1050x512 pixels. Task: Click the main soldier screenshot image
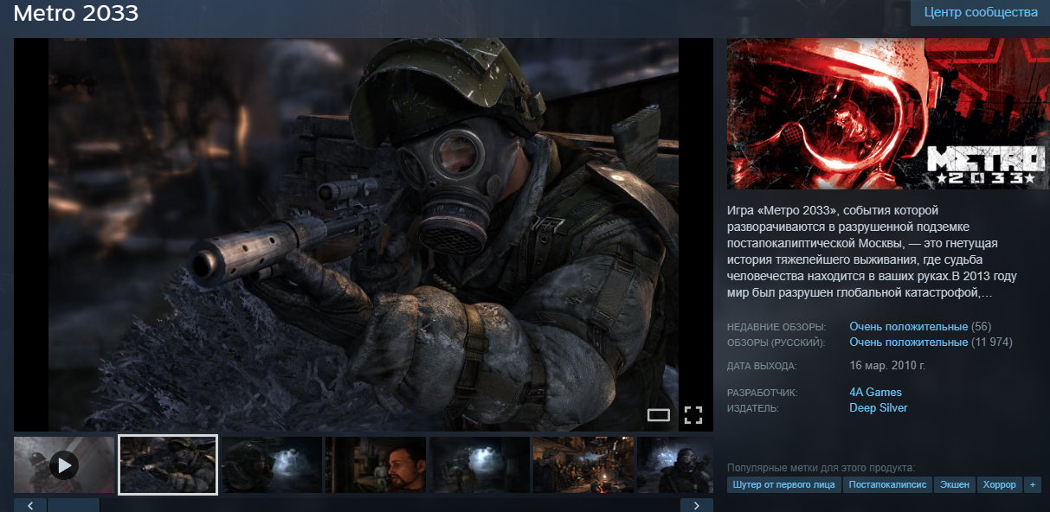(x=364, y=234)
